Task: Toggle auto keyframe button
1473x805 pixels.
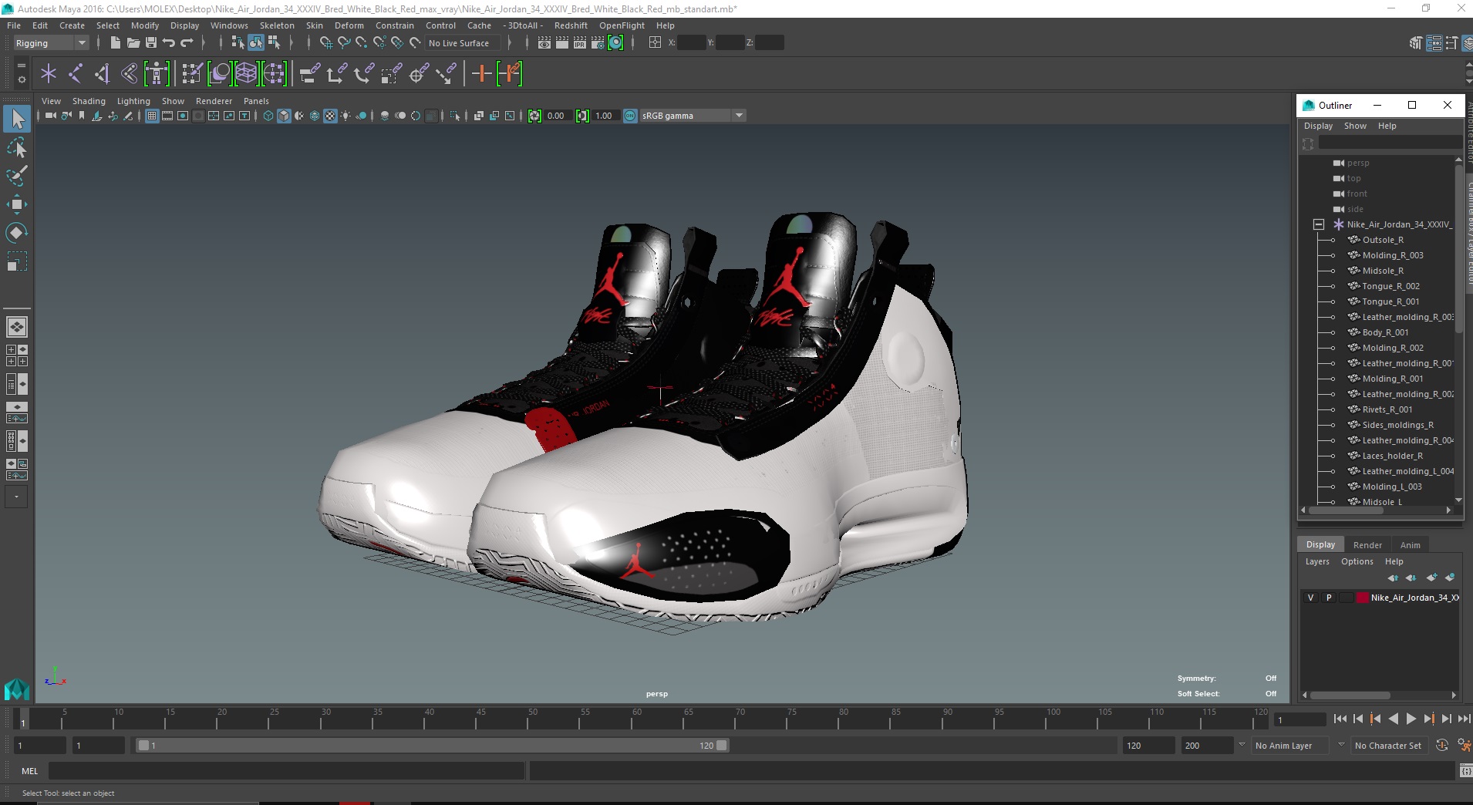Action: pos(1442,746)
